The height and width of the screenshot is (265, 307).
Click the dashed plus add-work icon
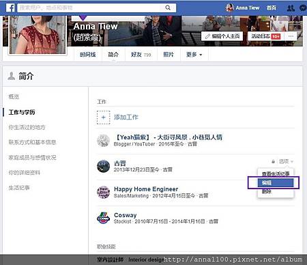104,117
